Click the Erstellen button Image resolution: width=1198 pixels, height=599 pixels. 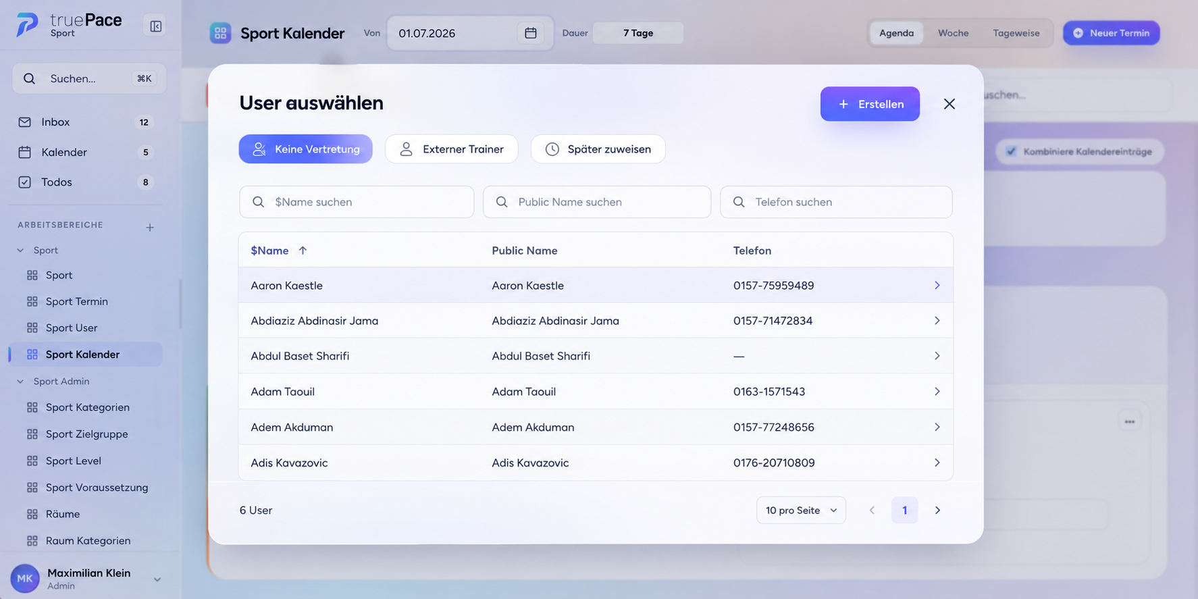(x=870, y=104)
